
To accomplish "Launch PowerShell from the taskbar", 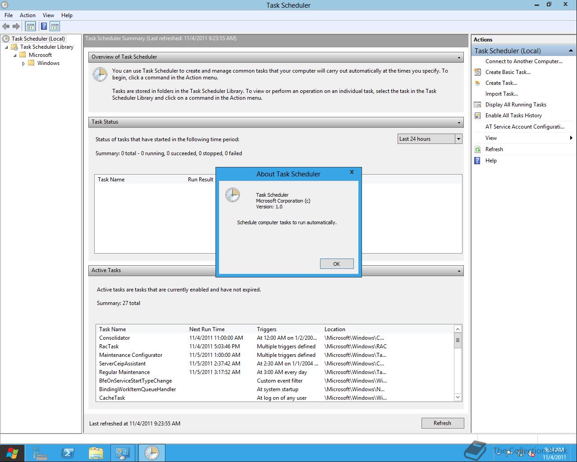I will tap(68, 453).
